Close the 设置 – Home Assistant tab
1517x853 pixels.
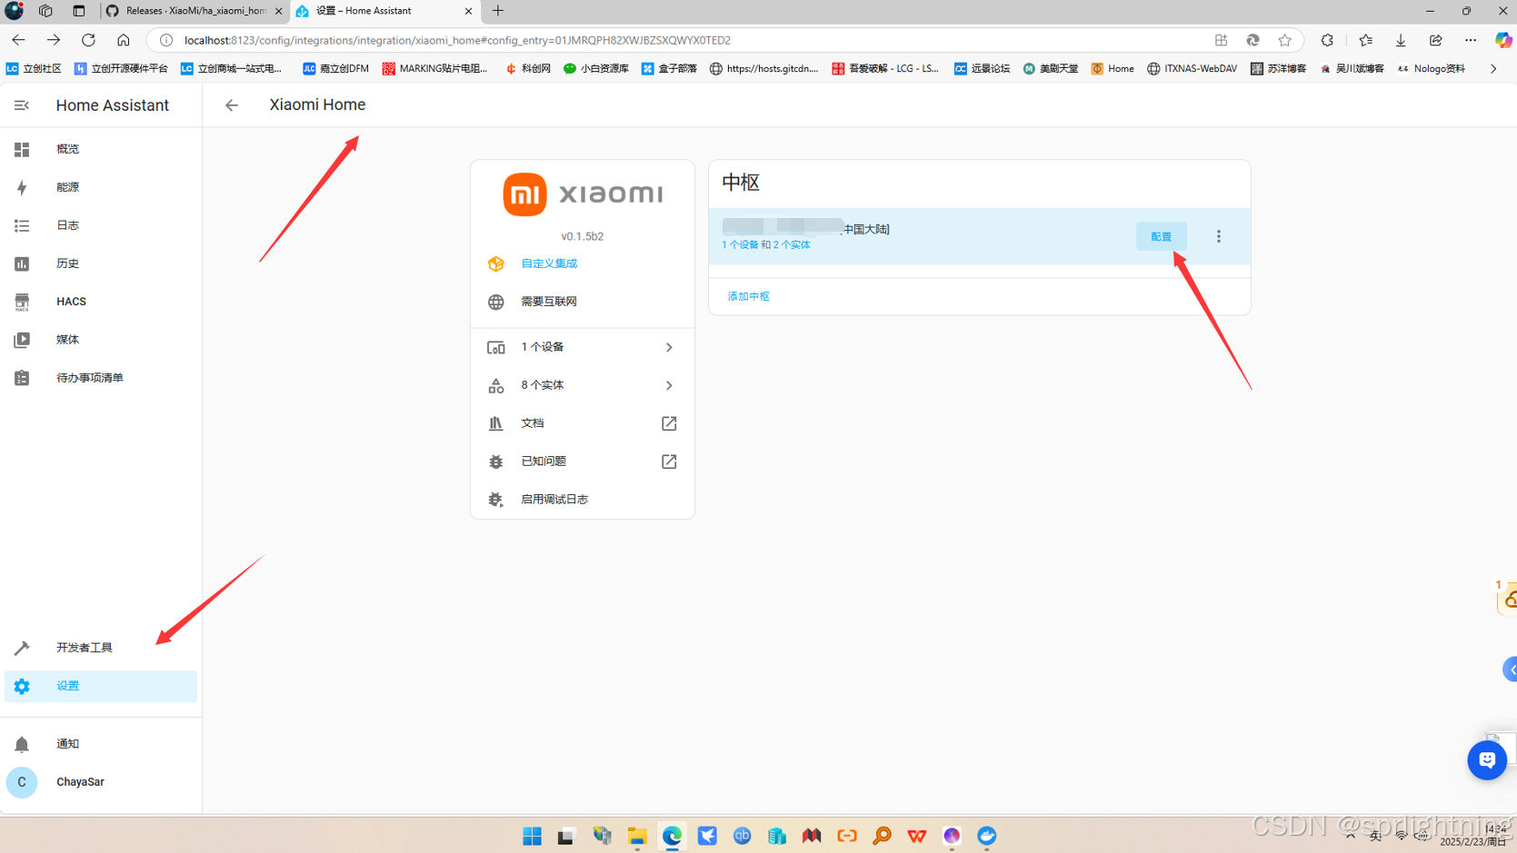(468, 11)
